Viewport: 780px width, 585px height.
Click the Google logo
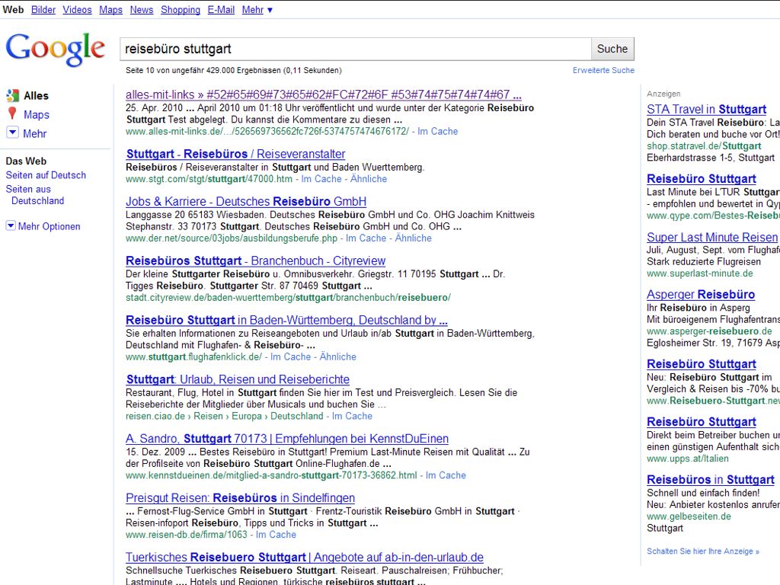[55, 49]
